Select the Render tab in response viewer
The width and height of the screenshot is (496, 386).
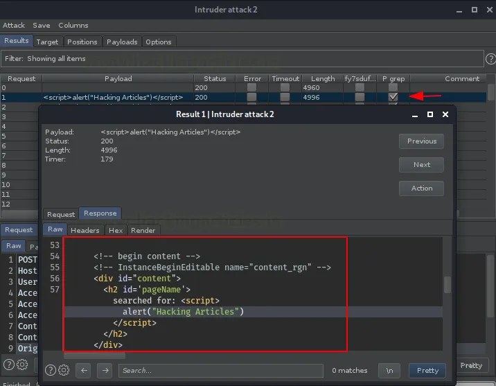tap(143, 230)
